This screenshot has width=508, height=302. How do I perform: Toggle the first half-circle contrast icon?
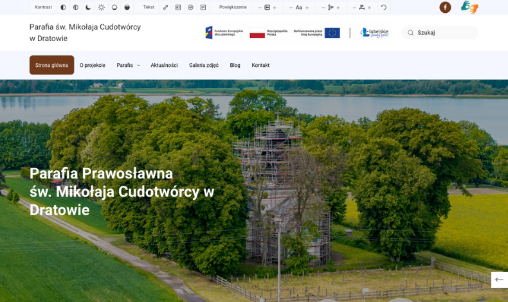[63, 8]
